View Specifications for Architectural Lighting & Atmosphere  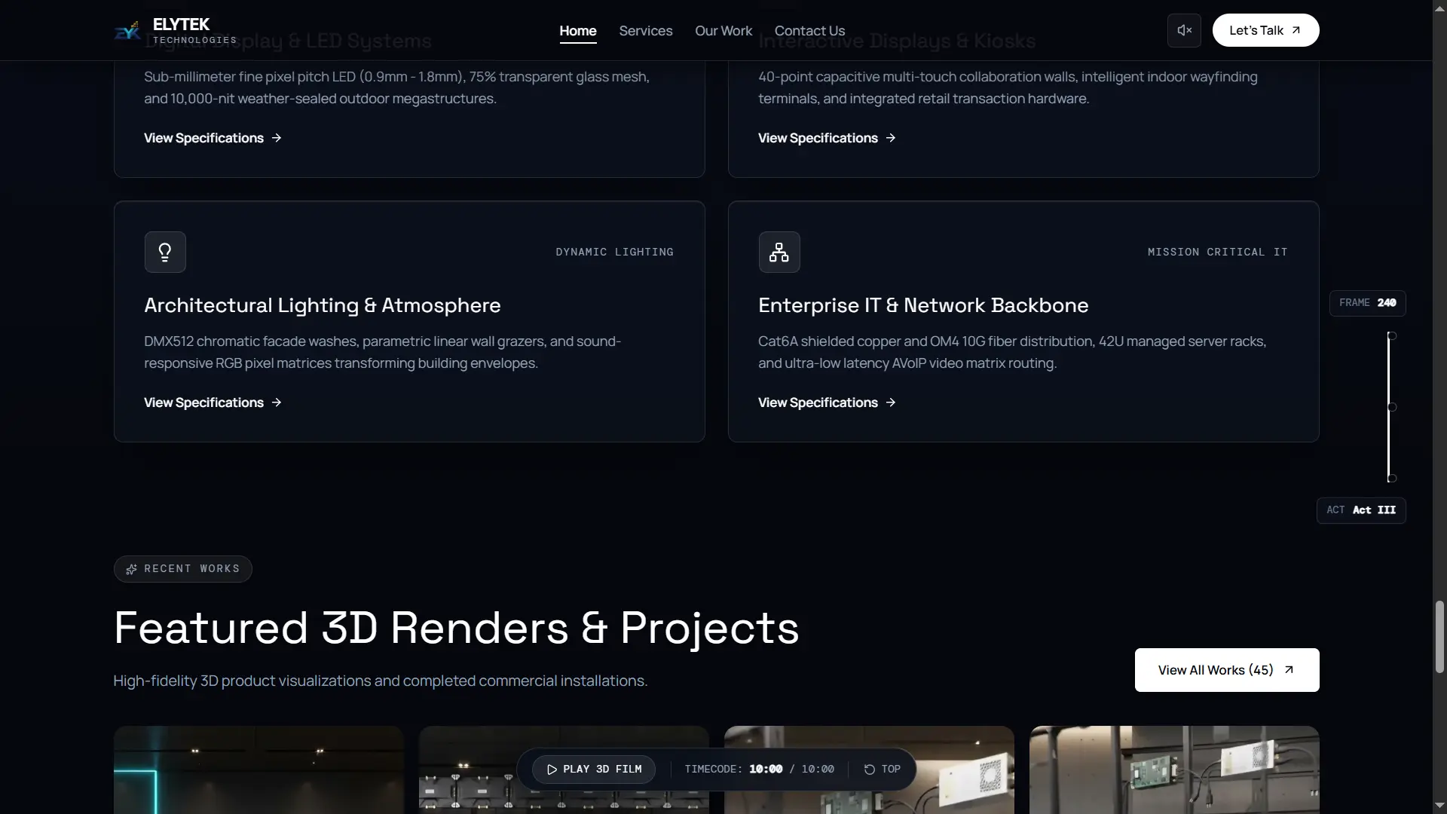(x=213, y=402)
